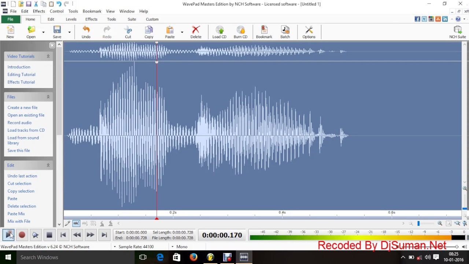Open the Bookmark menu
Screen dimensions: 469x264
tap(92, 11)
